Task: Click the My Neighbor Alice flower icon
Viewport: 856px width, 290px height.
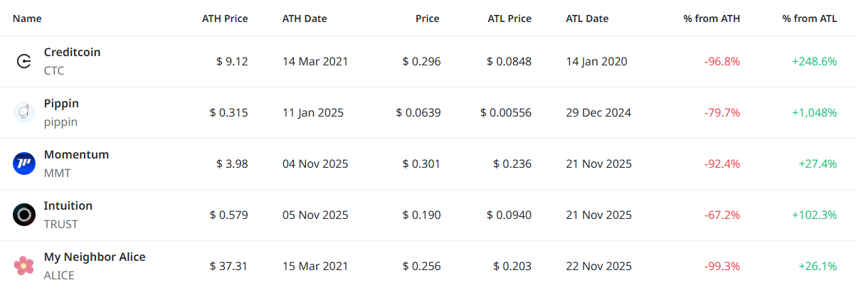Action: pyautogui.click(x=24, y=266)
